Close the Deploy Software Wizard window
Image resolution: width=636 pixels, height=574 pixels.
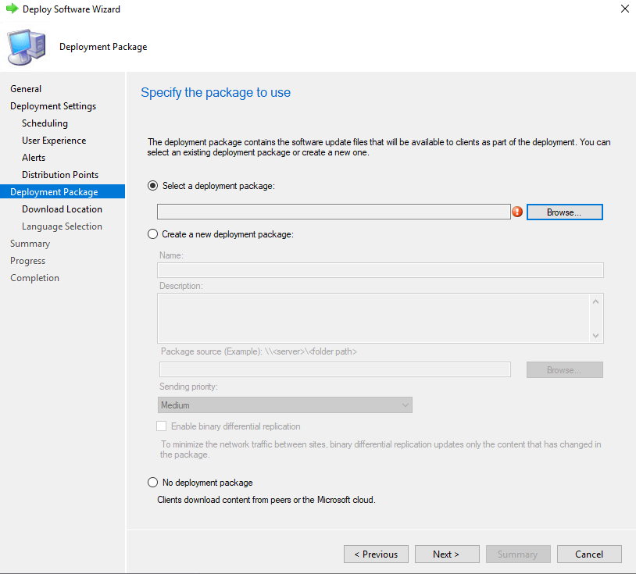624,9
